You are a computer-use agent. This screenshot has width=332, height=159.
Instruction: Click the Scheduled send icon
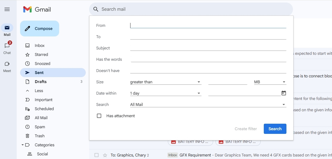[27, 109]
